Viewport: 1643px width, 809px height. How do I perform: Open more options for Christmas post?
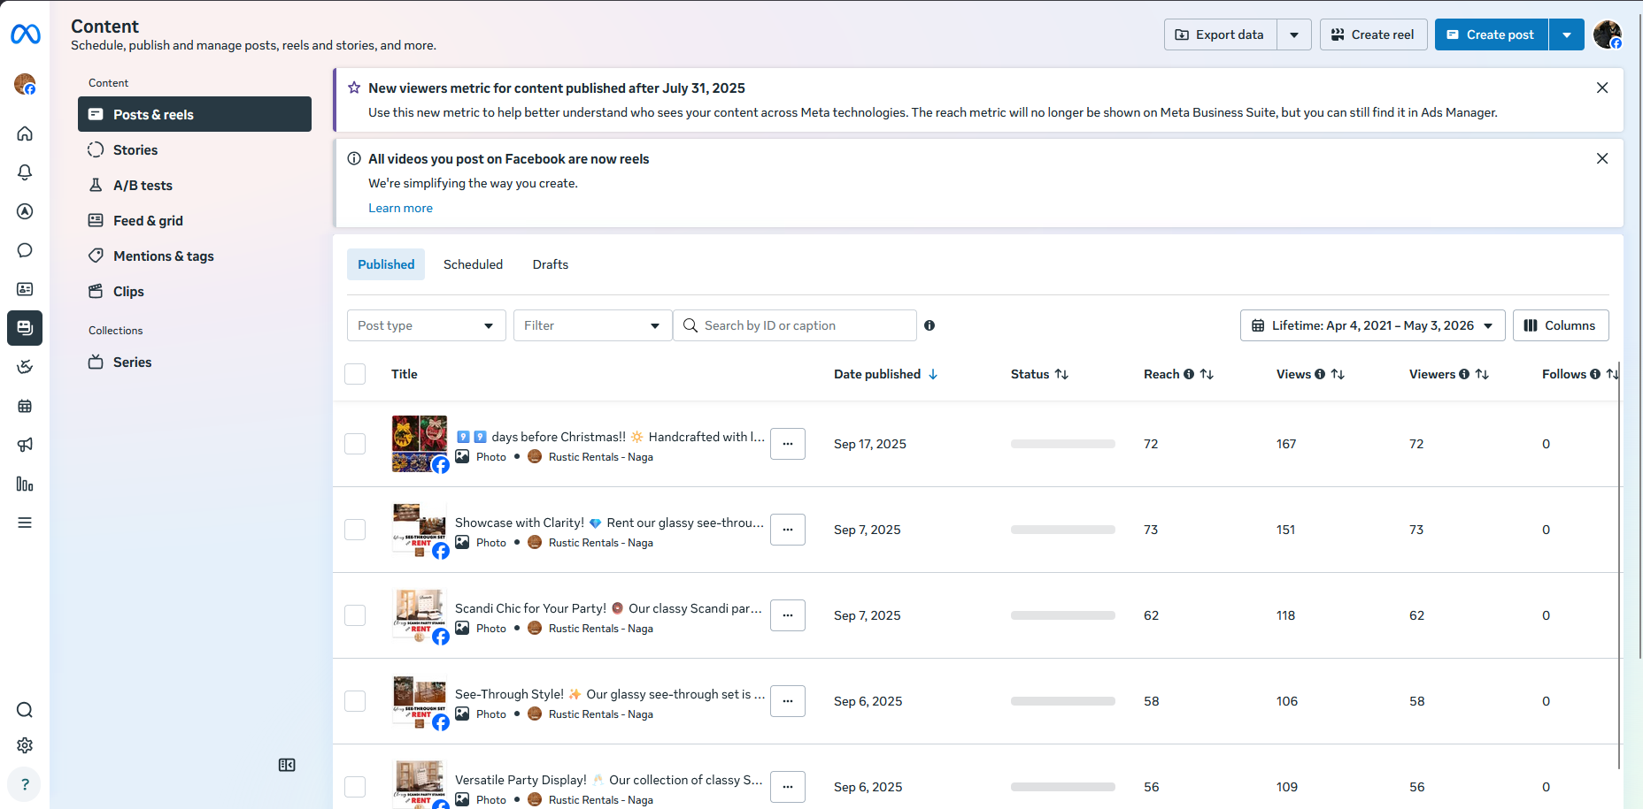point(788,444)
